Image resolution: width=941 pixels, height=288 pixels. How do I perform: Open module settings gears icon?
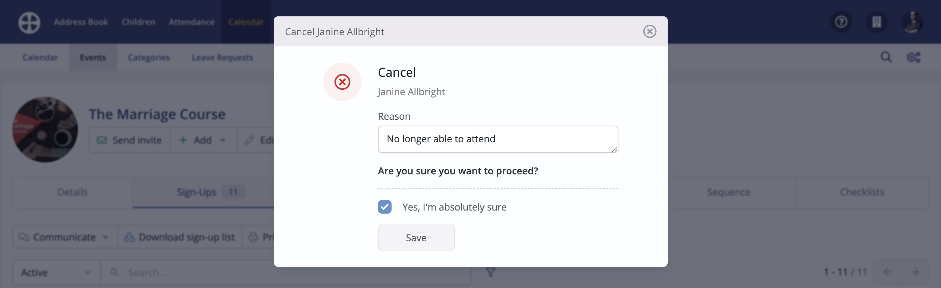pyautogui.click(x=913, y=57)
